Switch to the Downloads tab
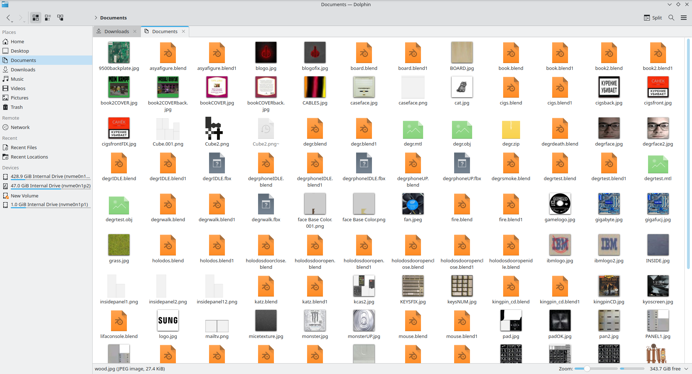The image size is (692, 374). tap(116, 31)
